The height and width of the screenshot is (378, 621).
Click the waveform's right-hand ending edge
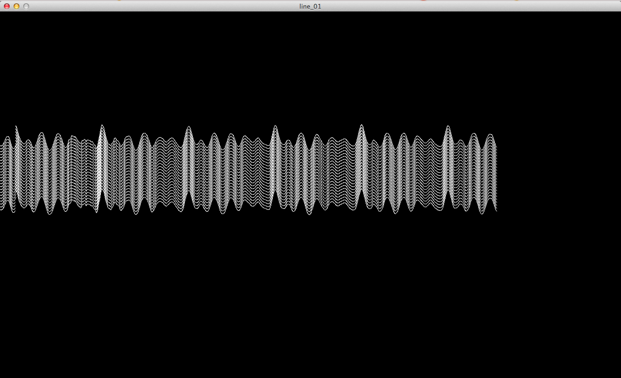[495, 174]
